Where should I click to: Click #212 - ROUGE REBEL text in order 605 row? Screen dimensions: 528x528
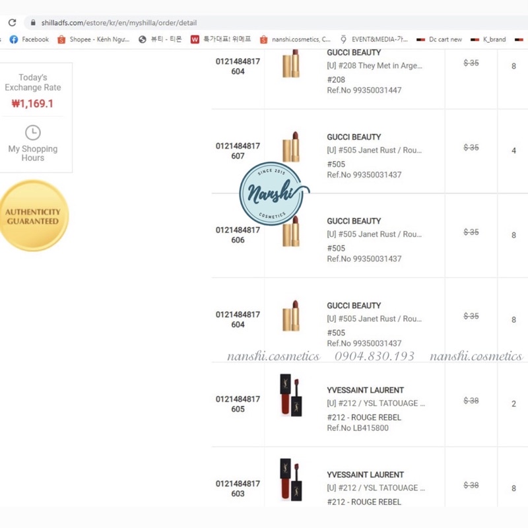(x=364, y=418)
